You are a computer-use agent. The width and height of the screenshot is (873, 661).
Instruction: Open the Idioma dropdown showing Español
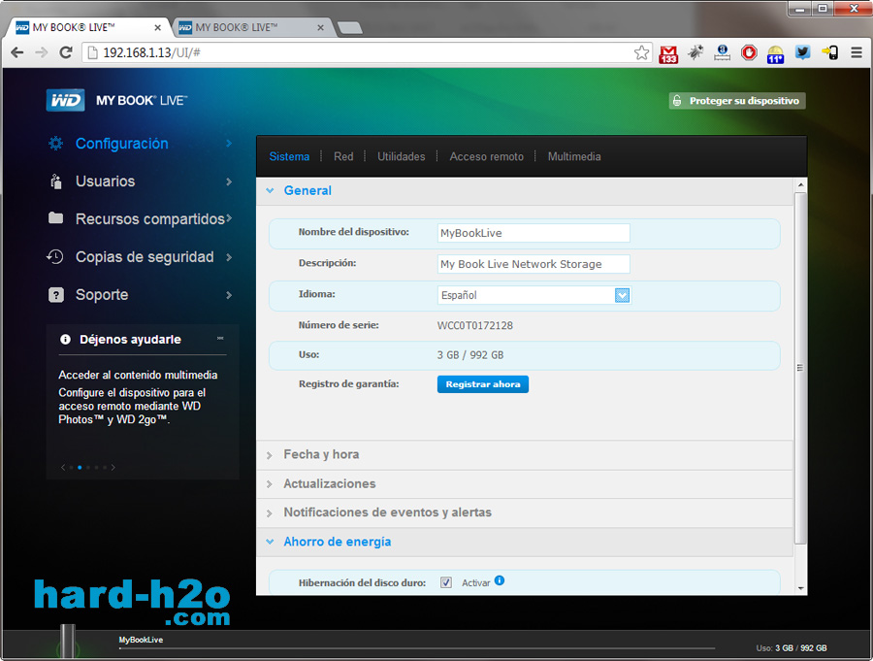tap(533, 295)
